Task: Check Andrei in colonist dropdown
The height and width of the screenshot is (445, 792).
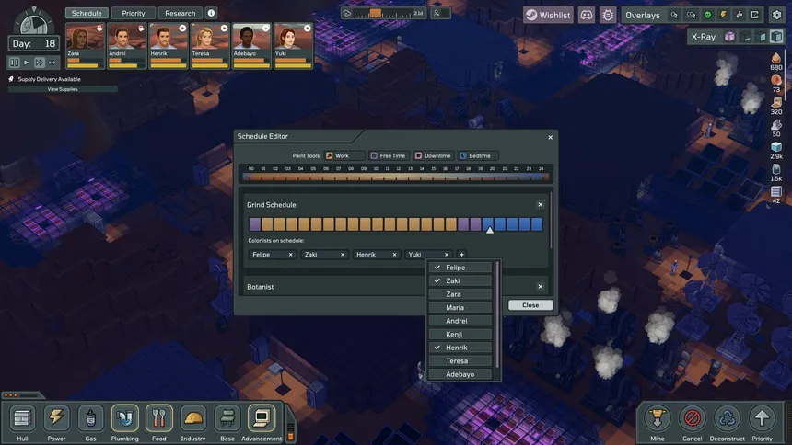Action: 460,321
